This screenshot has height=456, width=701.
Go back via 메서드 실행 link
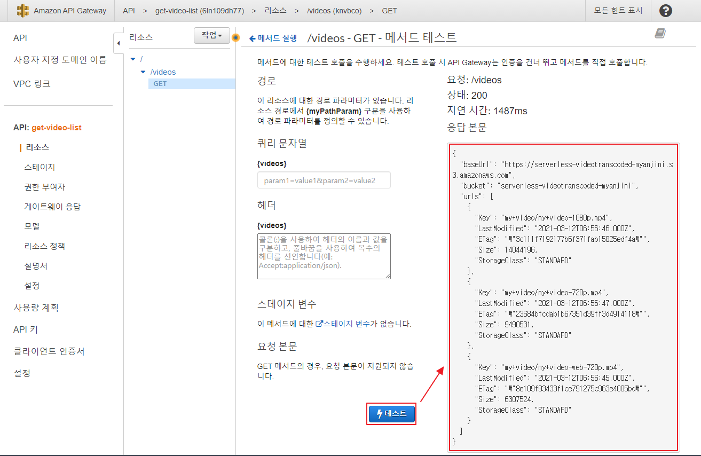(x=277, y=38)
